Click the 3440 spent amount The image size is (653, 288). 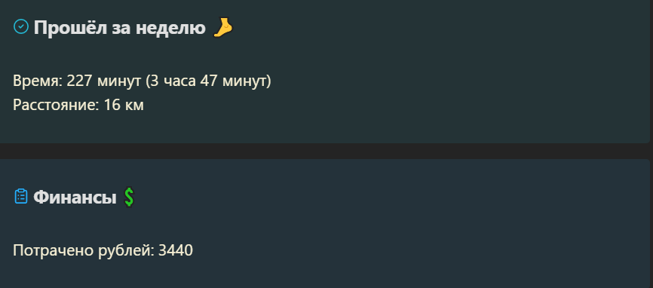(x=176, y=250)
